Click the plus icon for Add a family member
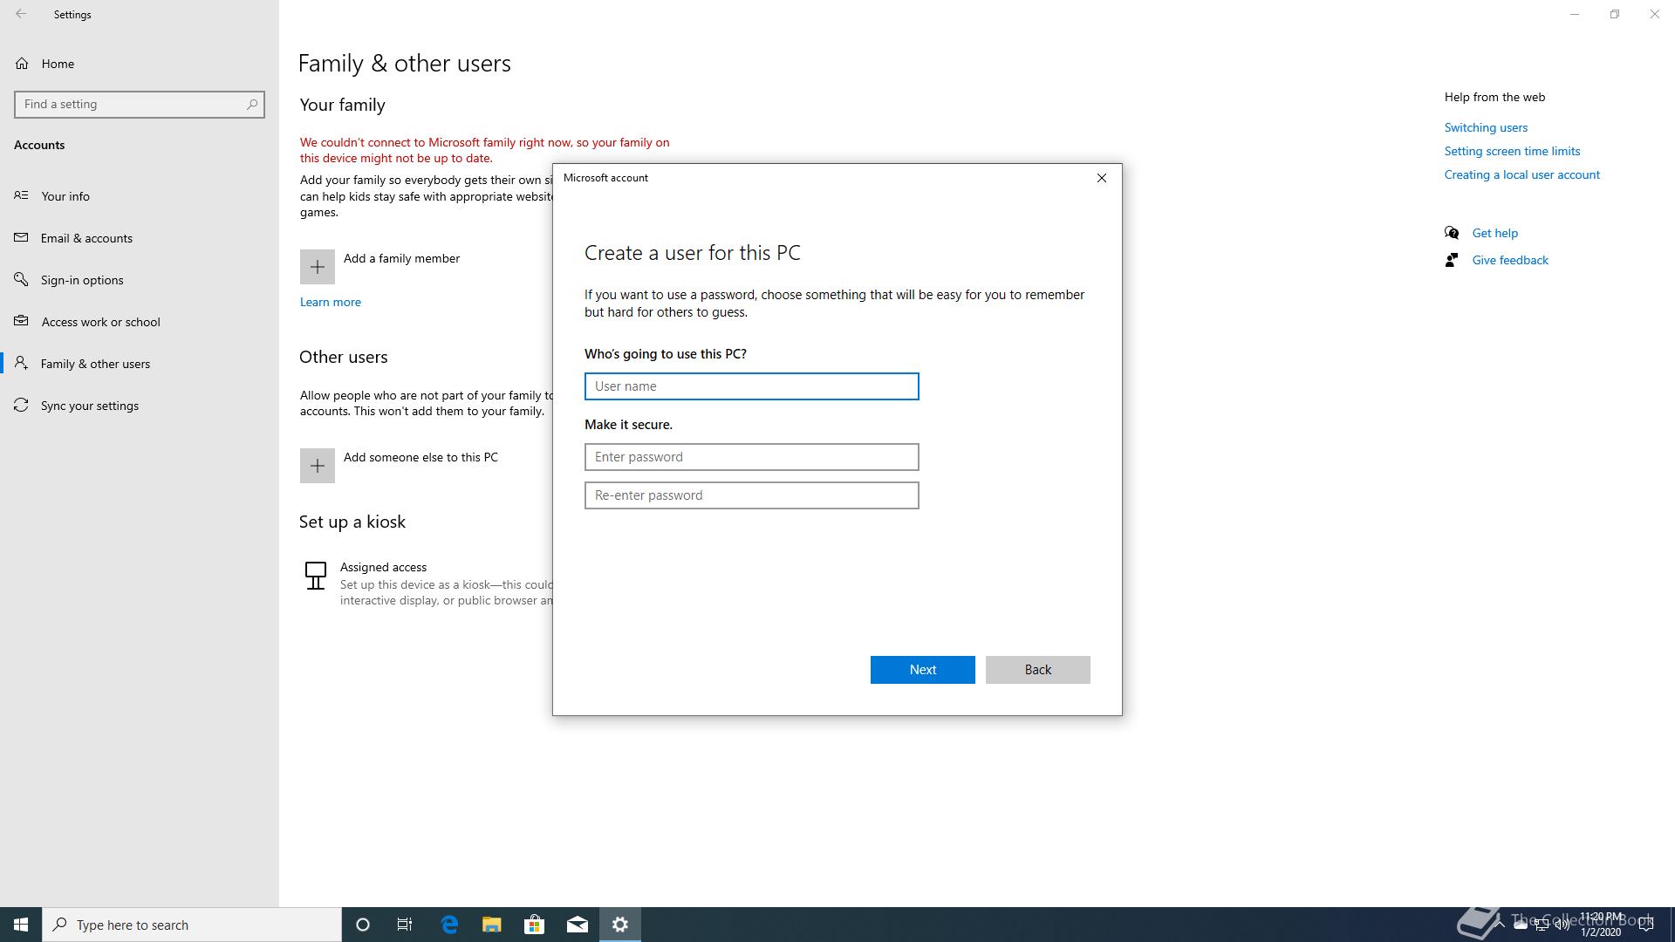This screenshot has height=942, width=1675. tap(318, 267)
